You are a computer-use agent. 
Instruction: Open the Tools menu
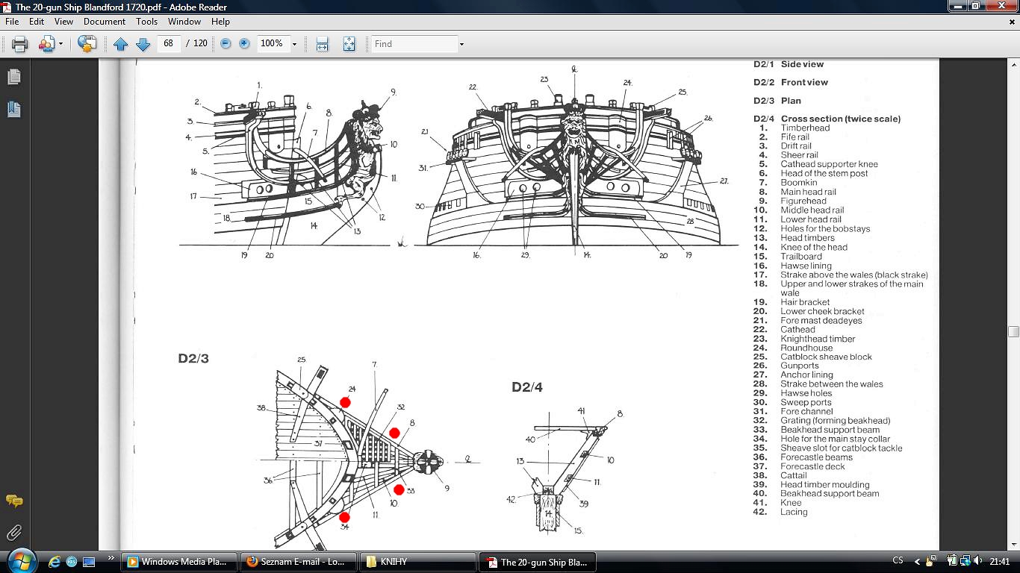146,22
